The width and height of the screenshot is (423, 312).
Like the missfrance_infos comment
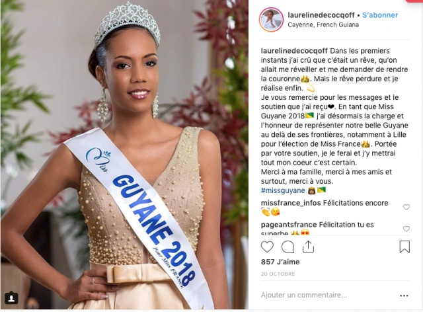(x=406, y=207)
